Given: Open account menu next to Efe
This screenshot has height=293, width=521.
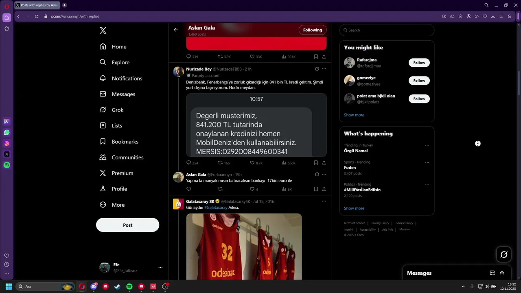Looking at the screenshot, I should click(160, 267).
